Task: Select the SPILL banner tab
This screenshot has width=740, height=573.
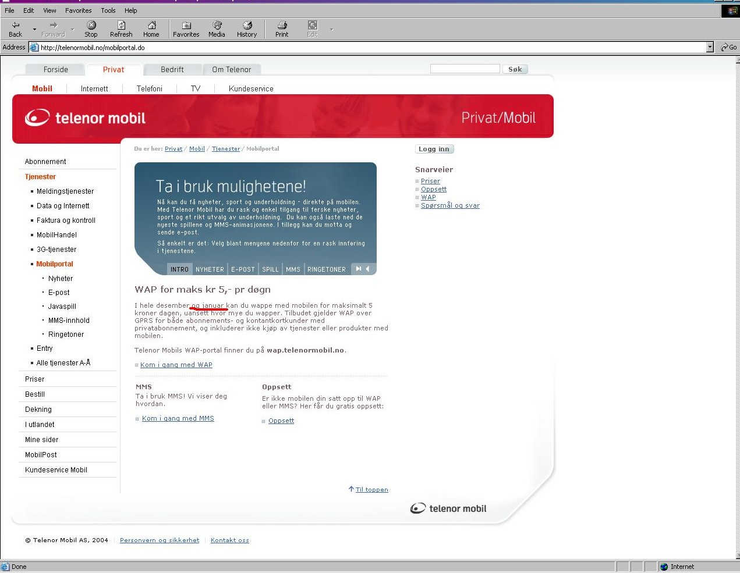Action: (270, 269)
